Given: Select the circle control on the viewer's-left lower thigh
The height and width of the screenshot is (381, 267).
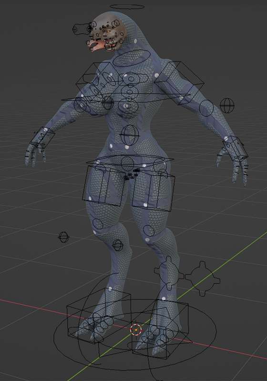Looking at the screenshot, I should 98,223.
